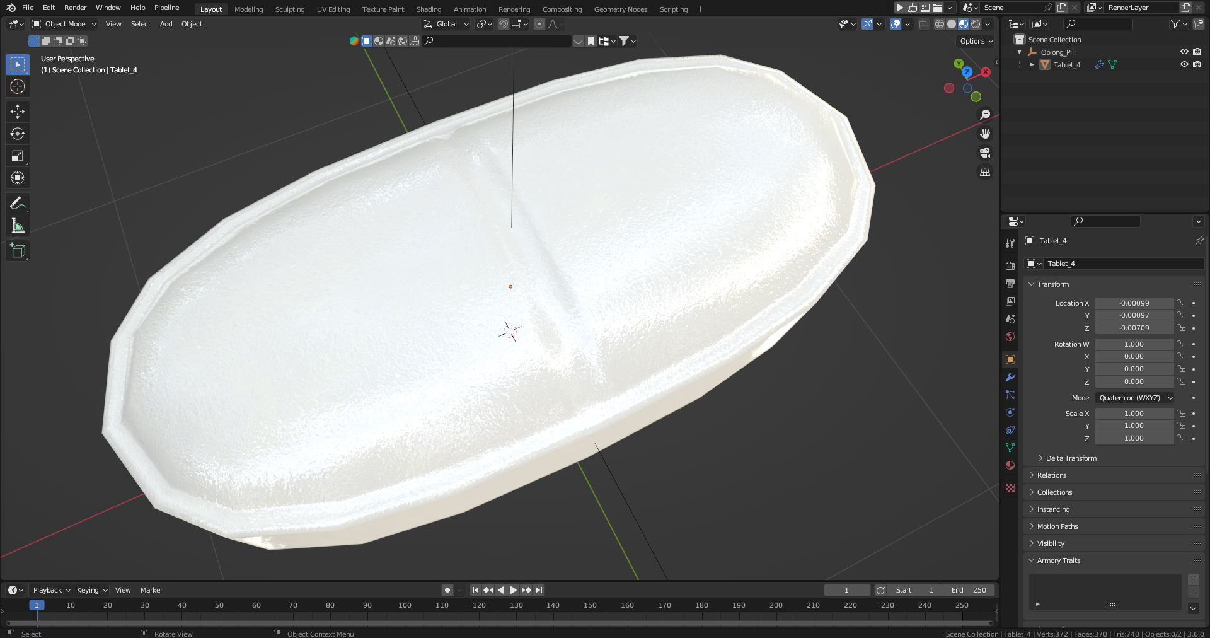Open the Quaternion rotation Mode dropdown

1135,398
